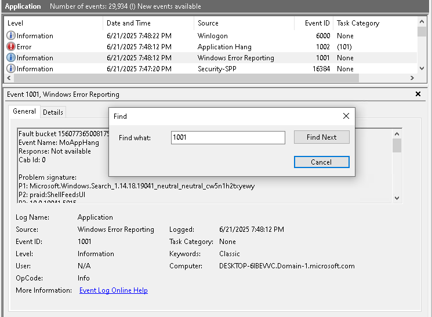Click the (101) task category cell
The width and height of the screenshot is (432, 317).
coord(344,47)
